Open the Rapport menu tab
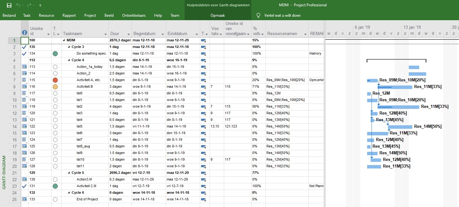The width and height of the screenshot is (459, 207). click(x=69, y=15)
